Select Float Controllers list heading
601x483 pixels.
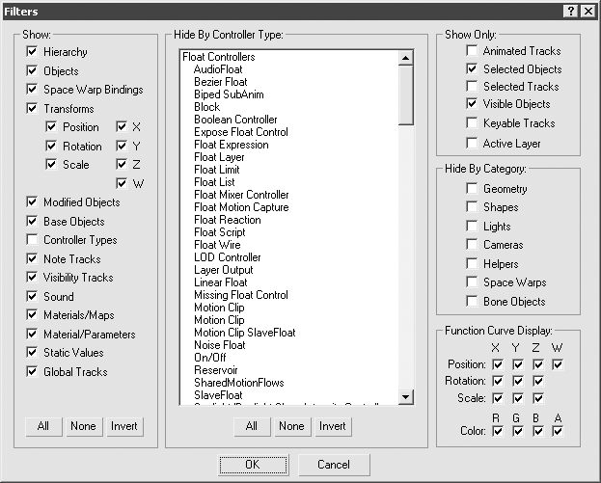(x=218, y=57)
